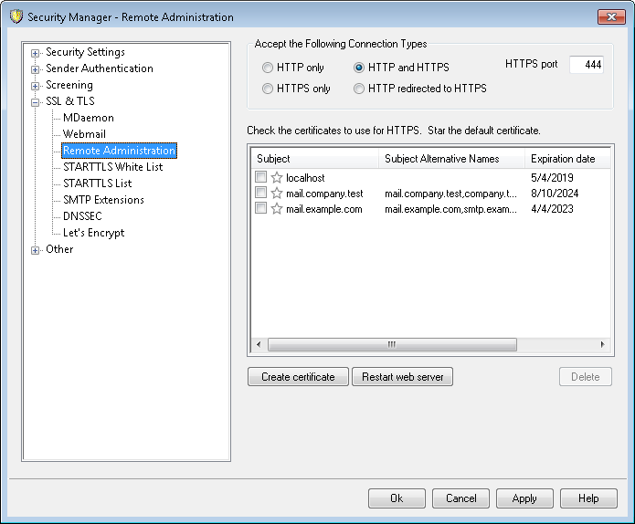The image size is (635, 524).
Task: Enable the mail.company.test certificate checkbox
Action: [x=261, y=194]
